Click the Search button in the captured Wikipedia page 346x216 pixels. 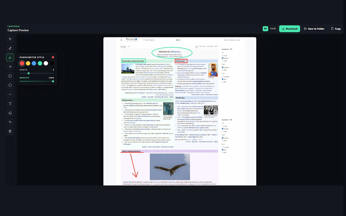coord(178,40)
